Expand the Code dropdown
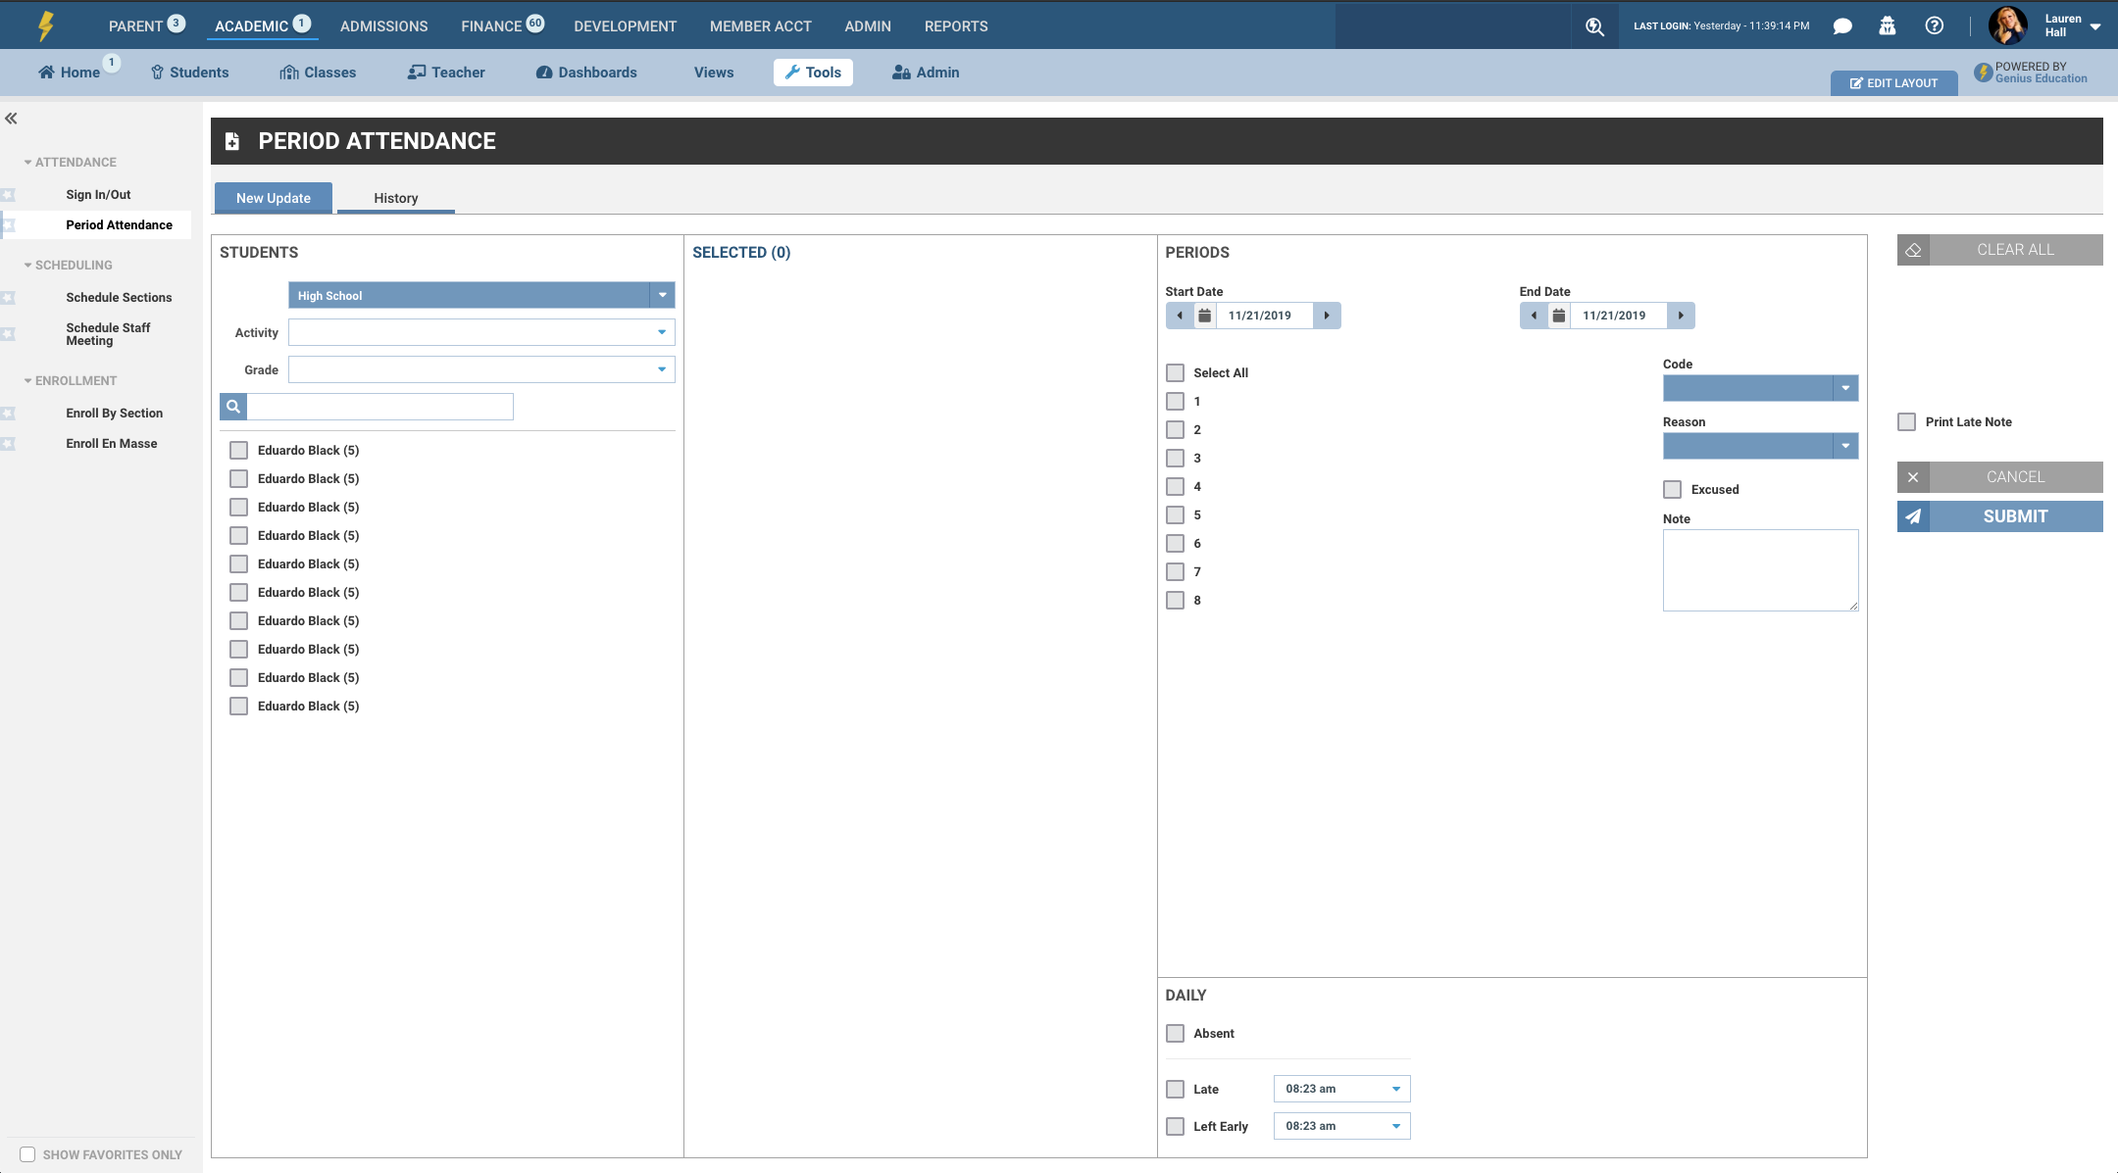The image size is (2118, 1173). pos(1844,388)
